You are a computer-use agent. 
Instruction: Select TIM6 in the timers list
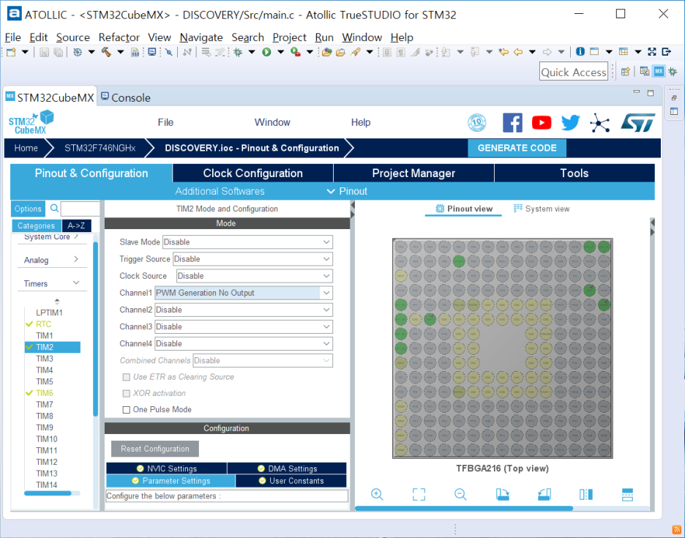click(x=45, y=393)
